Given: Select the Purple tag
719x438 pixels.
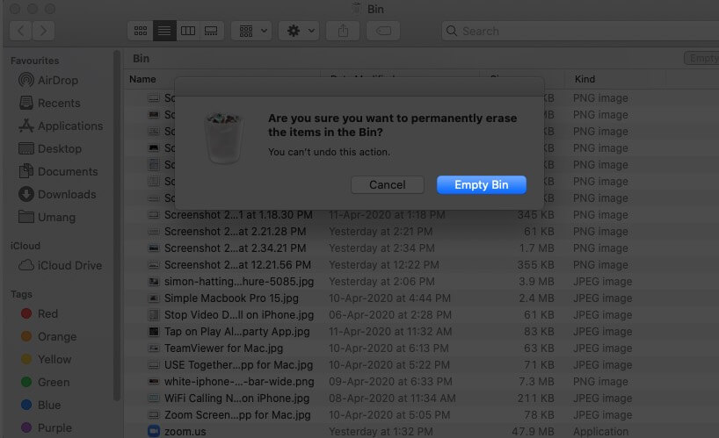Looking at the screenshot, I should point(47,428).
